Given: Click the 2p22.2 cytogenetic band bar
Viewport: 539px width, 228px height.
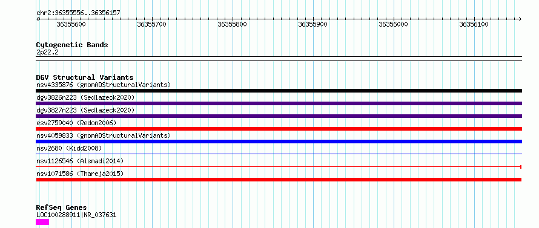Looking at the screenshot, I should coord(279,59).
